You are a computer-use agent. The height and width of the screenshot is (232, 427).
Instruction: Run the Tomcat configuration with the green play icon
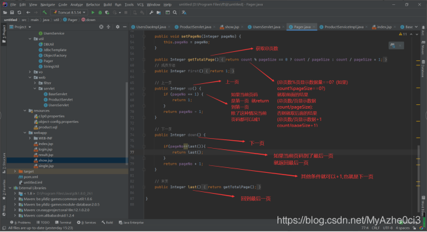click(x=93, y=12)
